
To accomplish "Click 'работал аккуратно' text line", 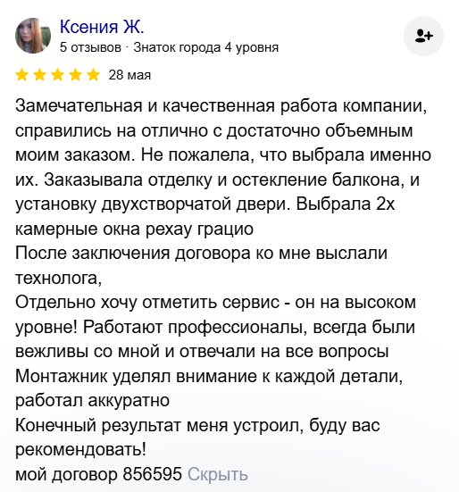I will coord(93,401).
